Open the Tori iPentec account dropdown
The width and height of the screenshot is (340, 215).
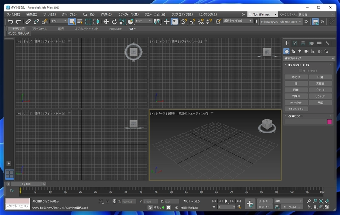coord(262,14)
